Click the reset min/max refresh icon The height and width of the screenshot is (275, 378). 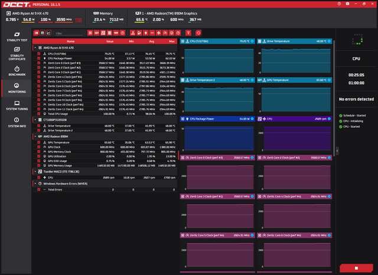tap(198, 33)
